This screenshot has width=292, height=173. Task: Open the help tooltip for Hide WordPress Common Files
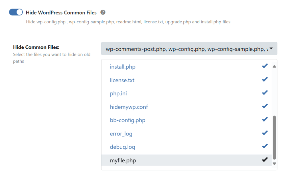(x=103, y=13)
